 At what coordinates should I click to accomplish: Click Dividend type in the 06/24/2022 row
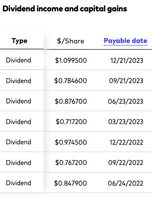pyautogui.click(x=19, y=183)
